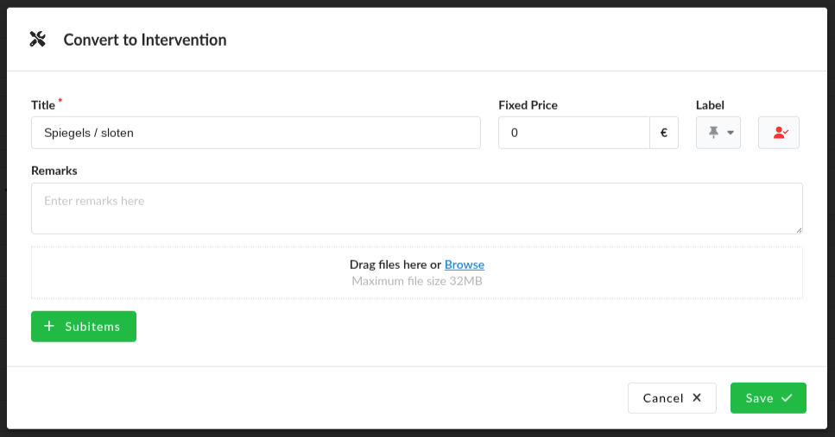Viewport: 835px width, 437px height.
Task: Click the "Maximum file size 32MB" hint text
Action: coord(416,281)
